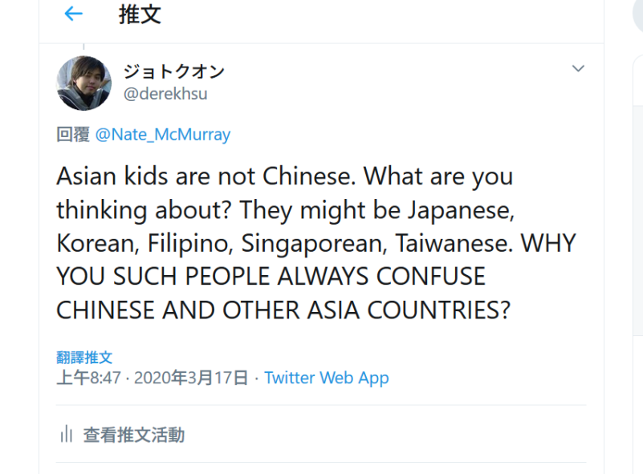Click inside the tweet text body
The image size is (643, 474).
pos(281,241)
